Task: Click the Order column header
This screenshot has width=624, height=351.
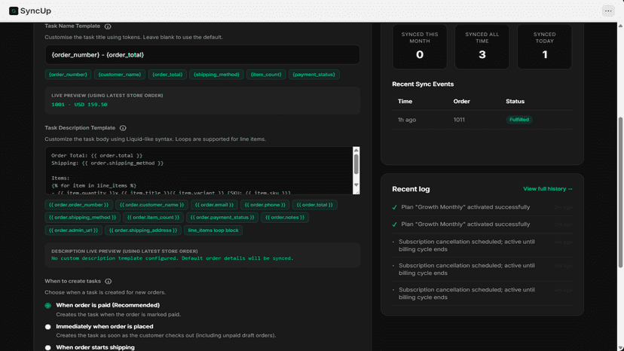Action: click(x=462, y=102)
